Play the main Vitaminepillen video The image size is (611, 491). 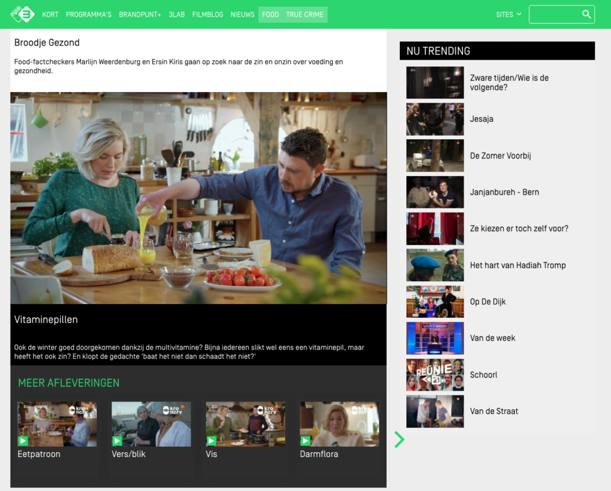click(198, 198)
